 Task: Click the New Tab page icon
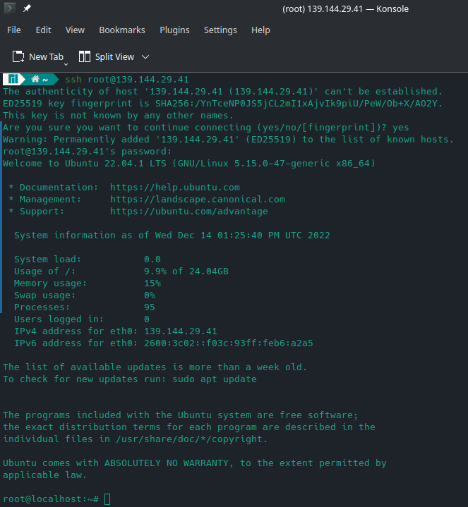(18, 56)
